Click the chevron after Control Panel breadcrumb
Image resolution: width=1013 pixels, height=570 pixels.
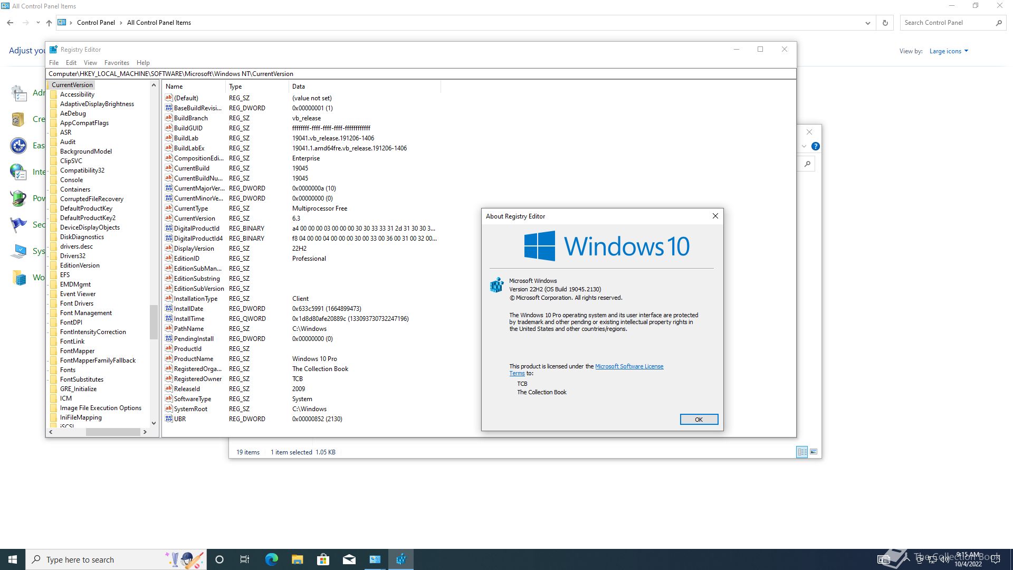click(x=121, y=23)
